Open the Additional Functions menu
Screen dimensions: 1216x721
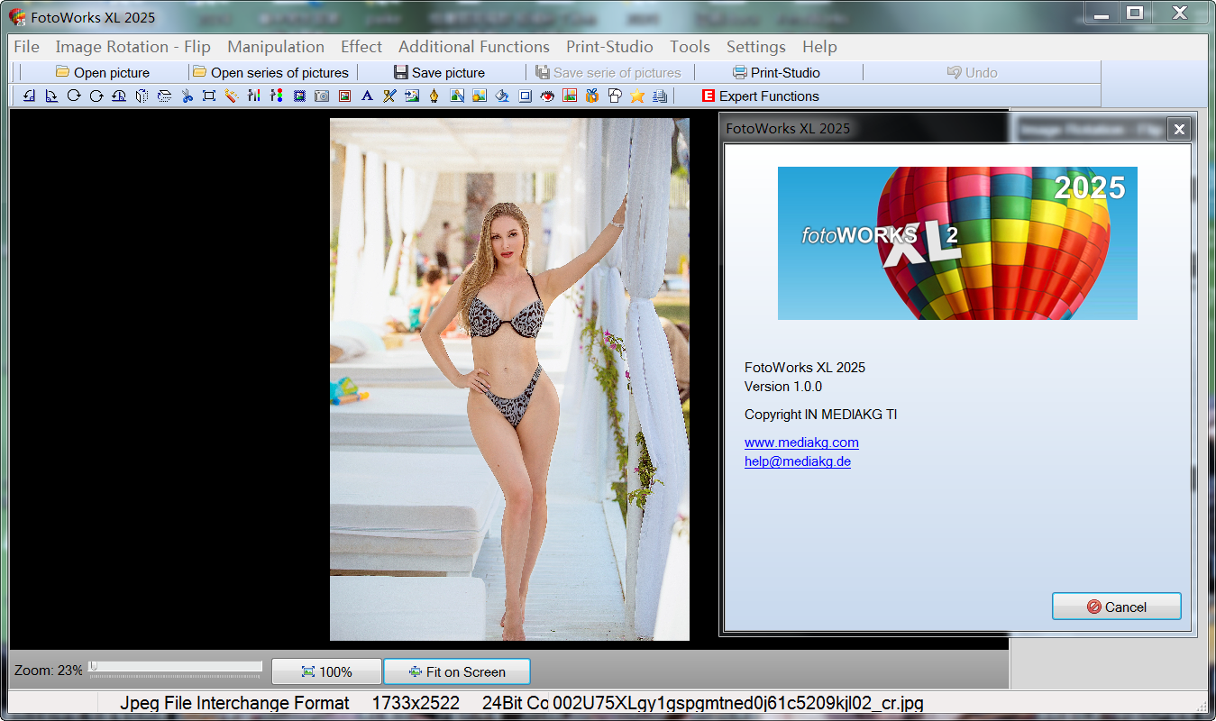(x=473, y=47)
